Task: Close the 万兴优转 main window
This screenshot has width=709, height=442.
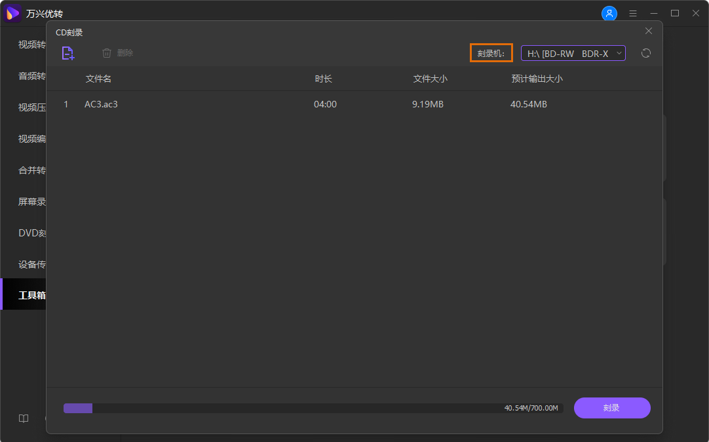Action: [696, 14]
